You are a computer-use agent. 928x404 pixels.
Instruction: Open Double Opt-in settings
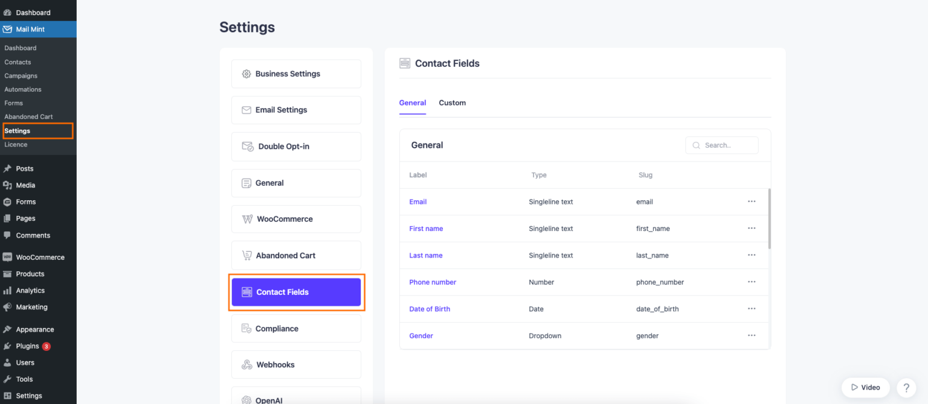click(296, 146)
